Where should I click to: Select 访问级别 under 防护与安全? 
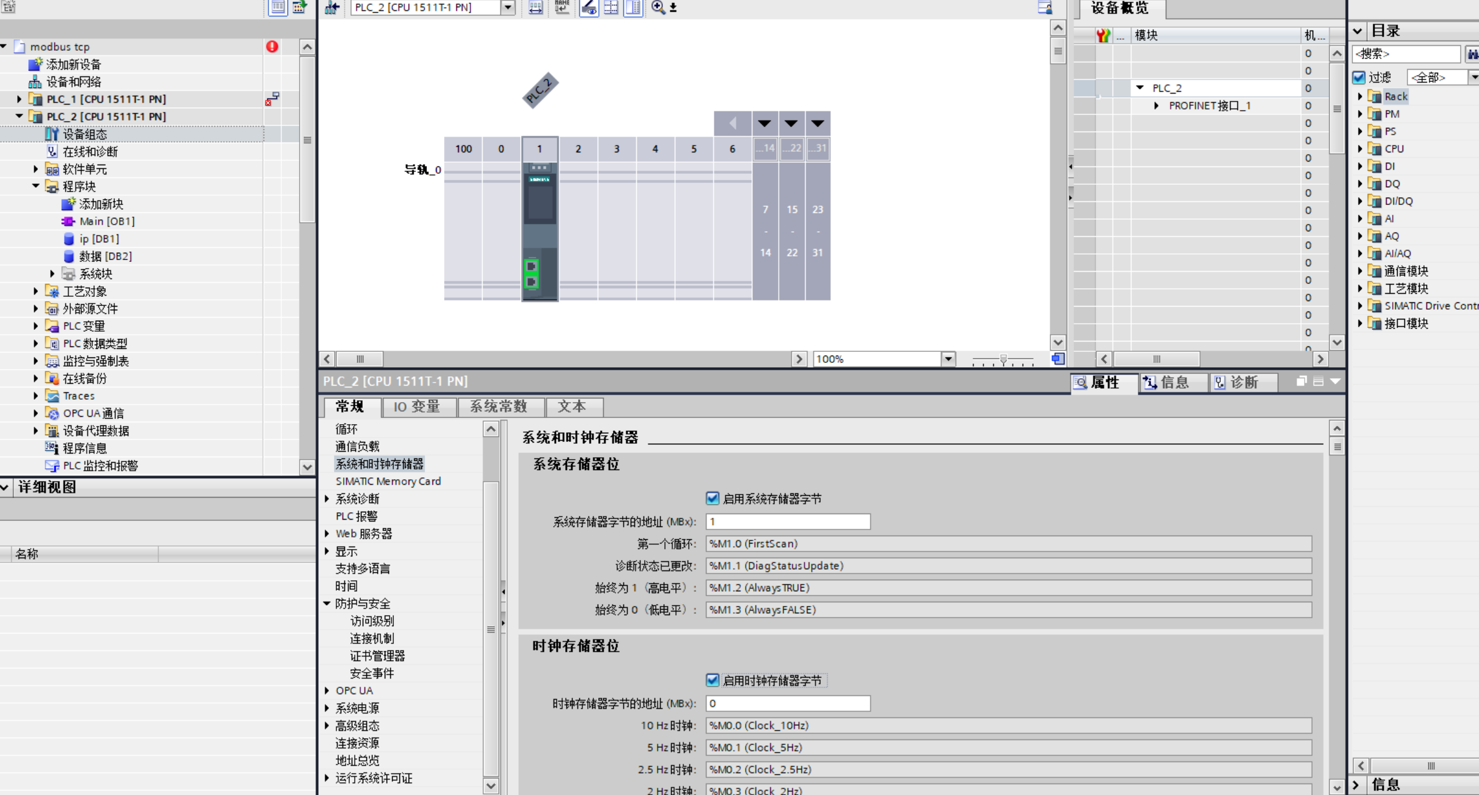(372, 621)
